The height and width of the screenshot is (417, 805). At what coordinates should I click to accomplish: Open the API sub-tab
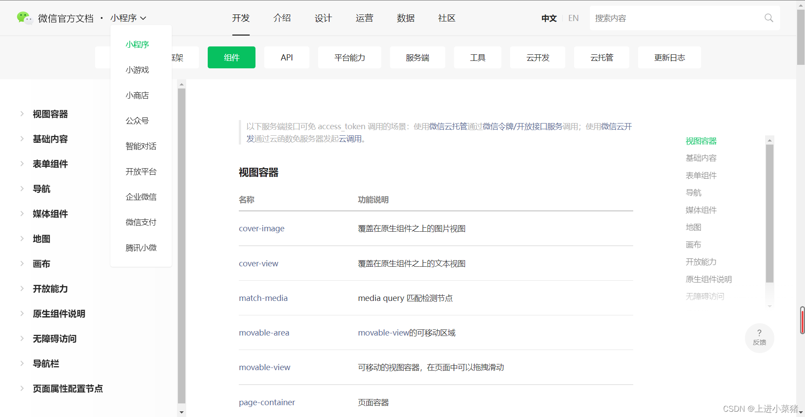(x=287, y=57)
